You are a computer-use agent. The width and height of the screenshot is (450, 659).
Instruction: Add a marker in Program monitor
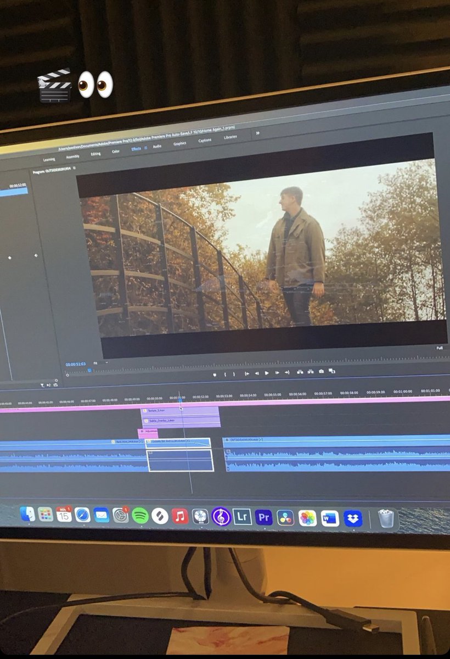(215, 375)
